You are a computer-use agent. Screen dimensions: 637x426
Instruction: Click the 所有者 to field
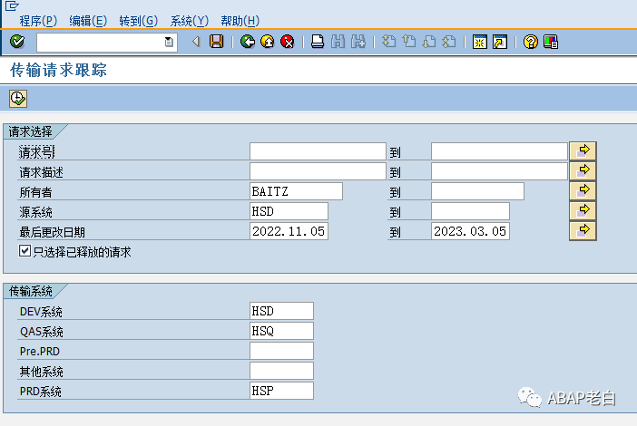pyautogui.click(x=477, y=191)
